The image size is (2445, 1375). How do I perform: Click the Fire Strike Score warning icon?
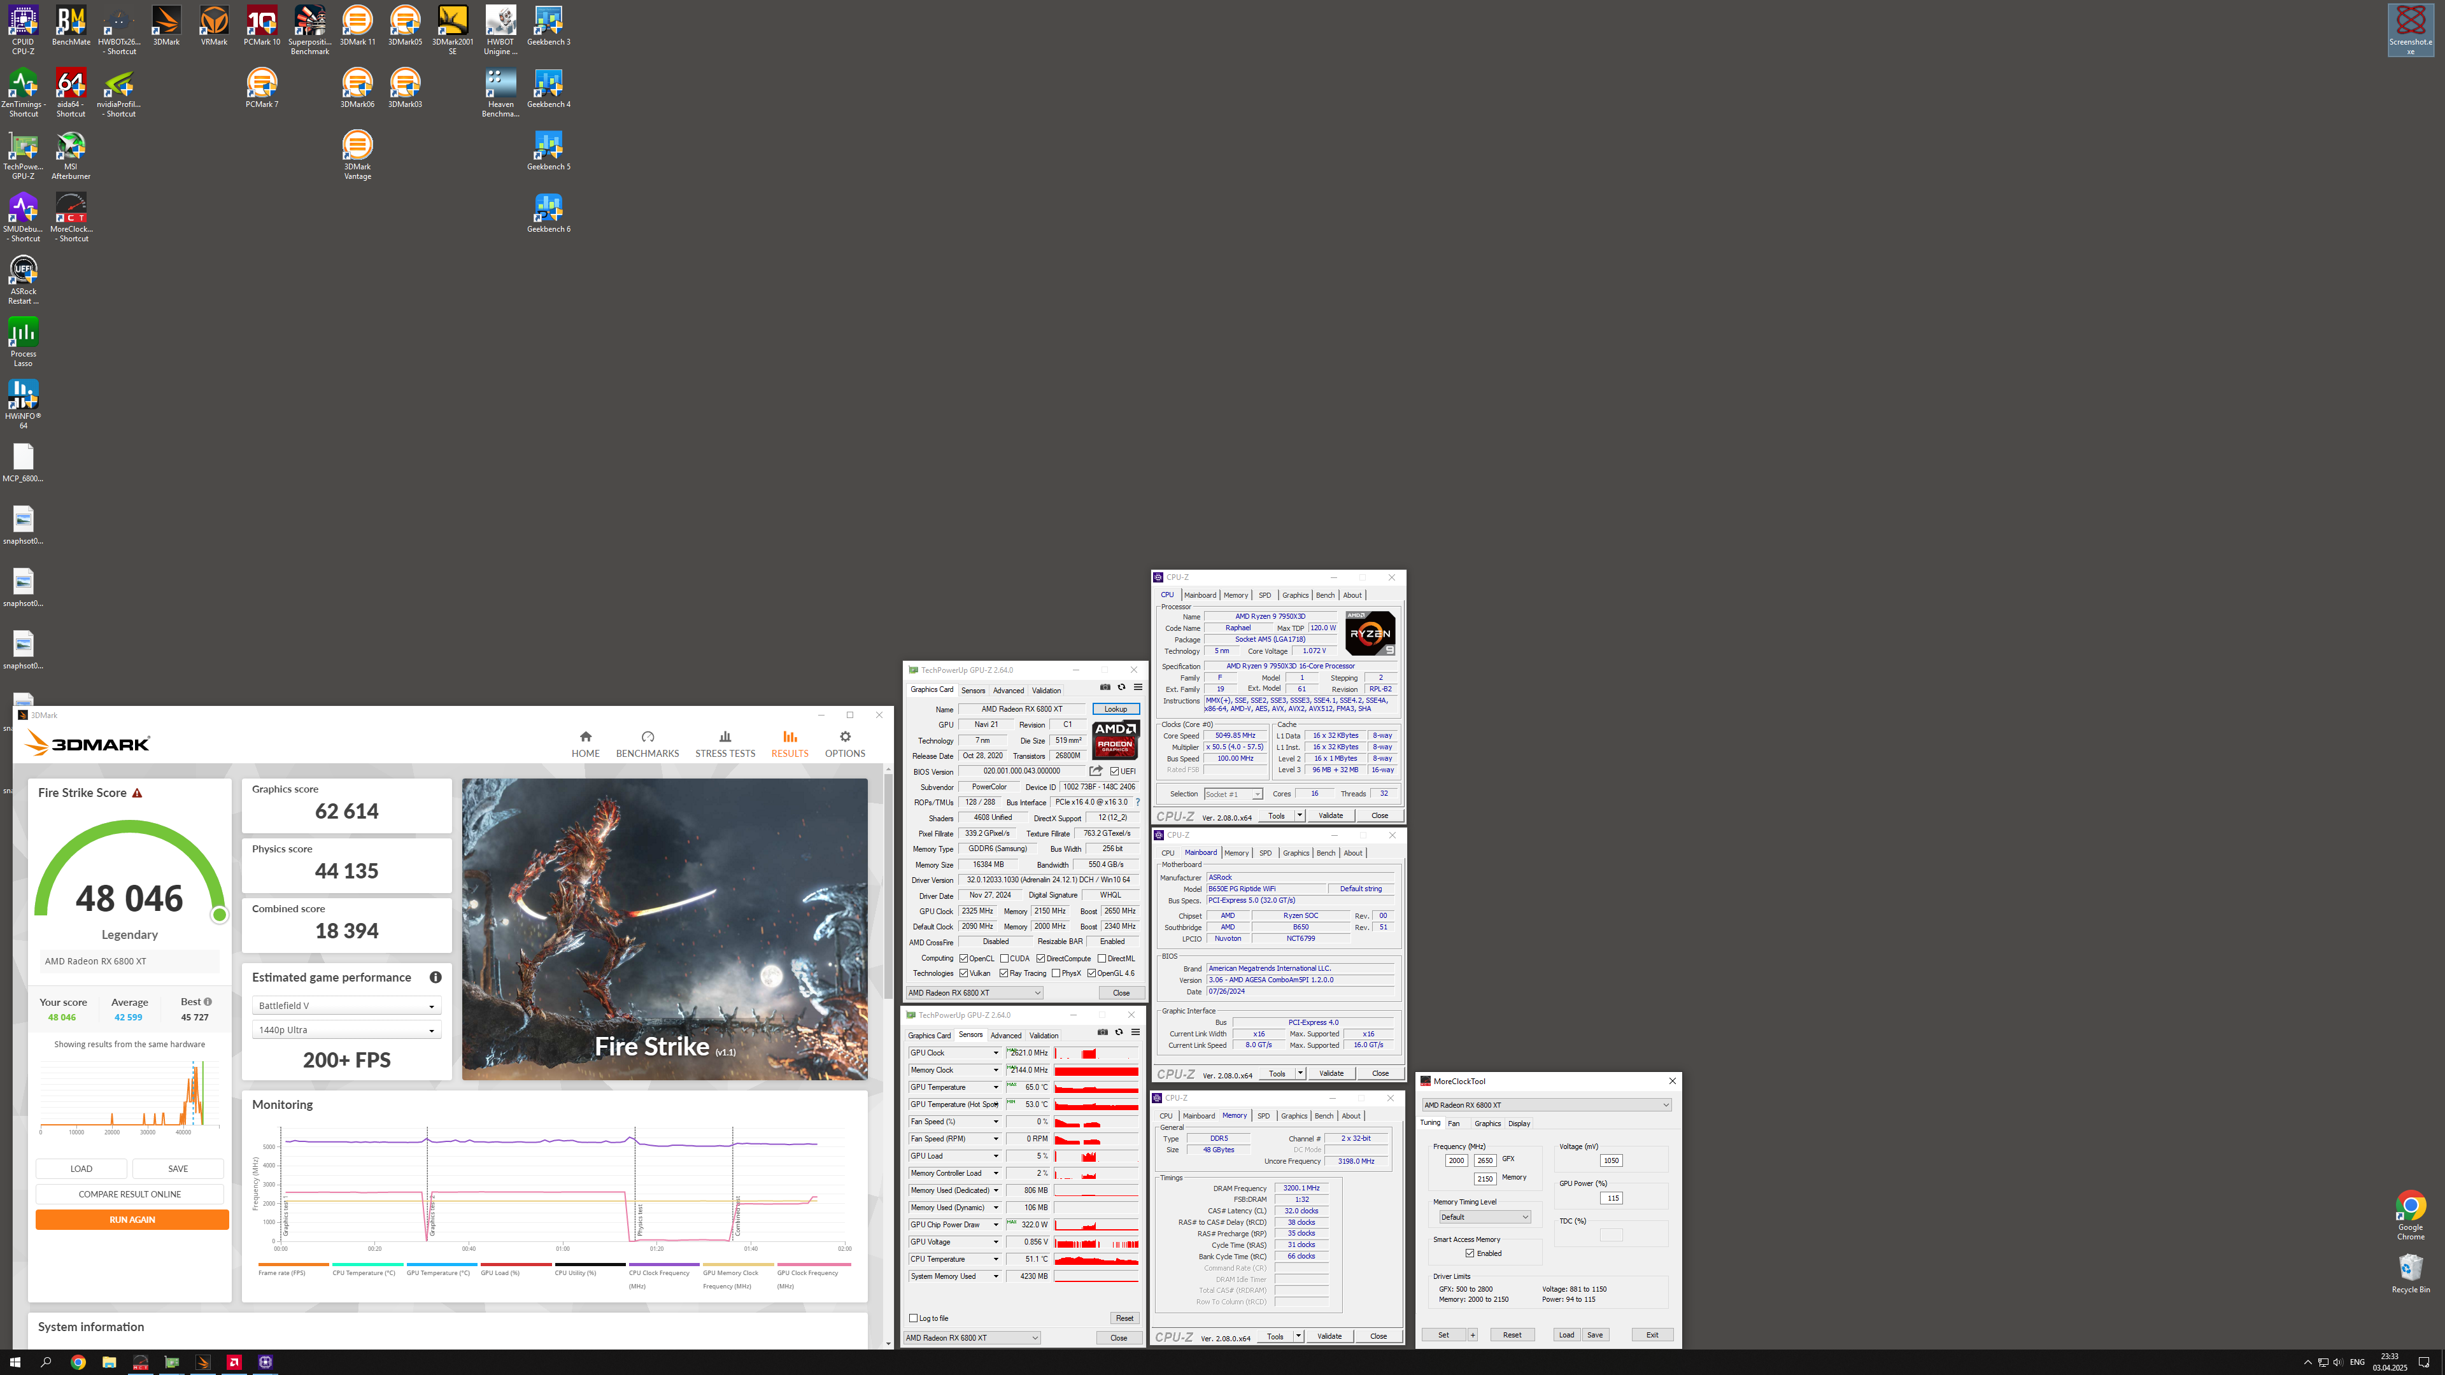pyautogui.click(x=138, y=793)
